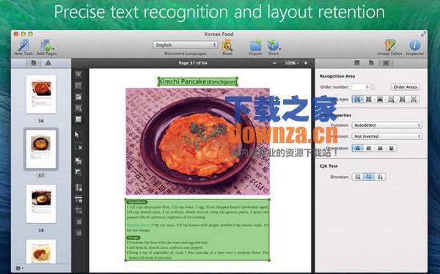Screen dimensions: 440x274
Task: Open the 100% zoom level dropdown
Action: click(292, 63)
